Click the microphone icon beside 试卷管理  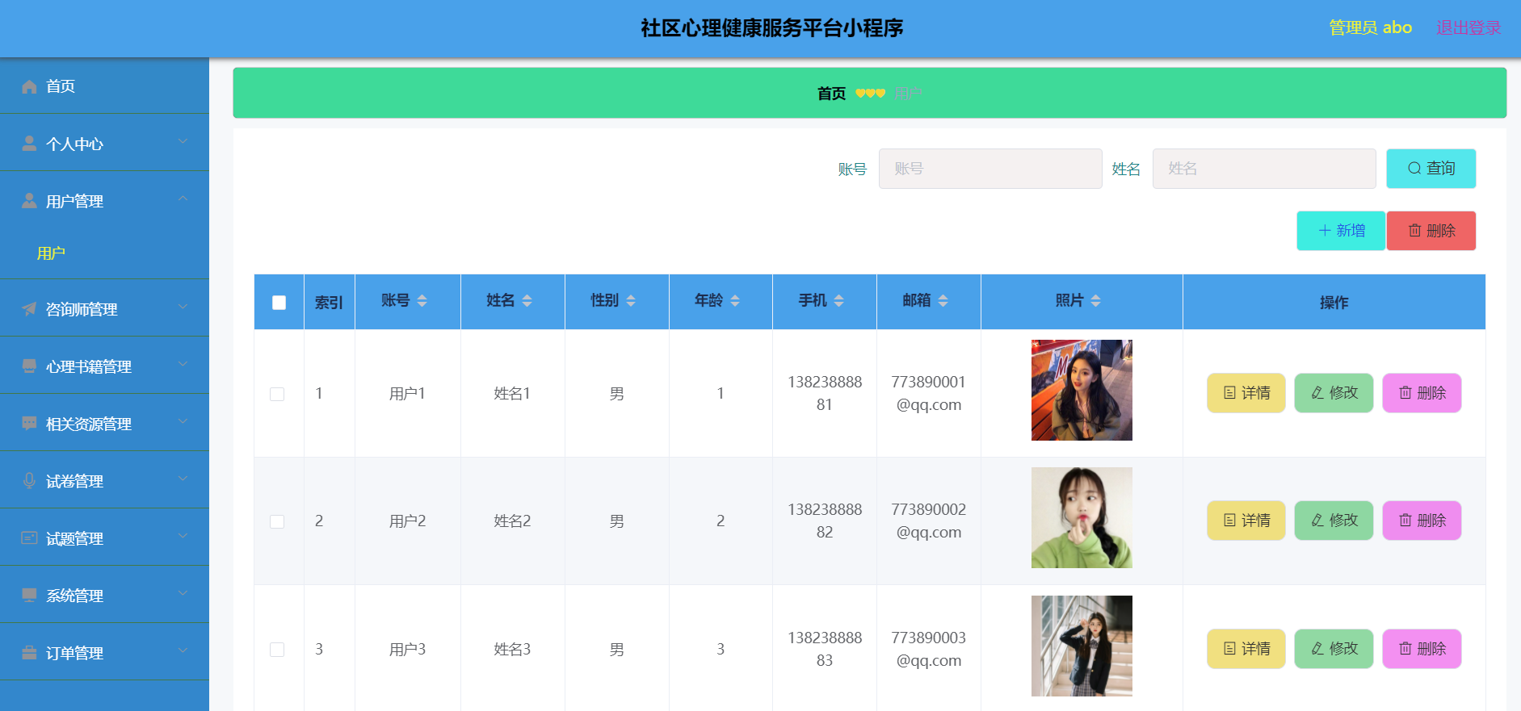(29, 481)
